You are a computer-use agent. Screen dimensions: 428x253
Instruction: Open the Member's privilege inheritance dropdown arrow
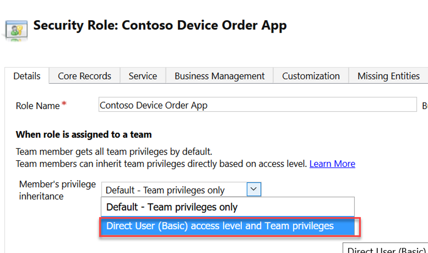coord(253,189)
